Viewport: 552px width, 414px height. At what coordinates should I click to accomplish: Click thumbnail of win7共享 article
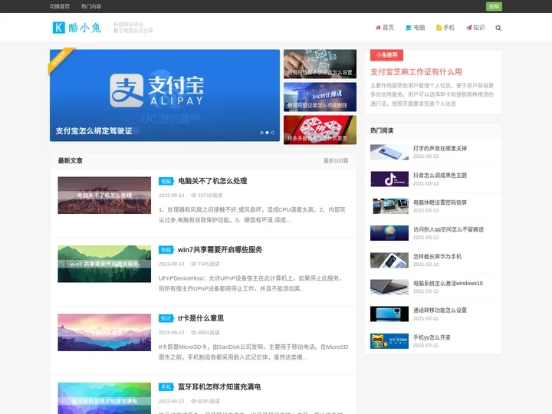click(104, 264)
